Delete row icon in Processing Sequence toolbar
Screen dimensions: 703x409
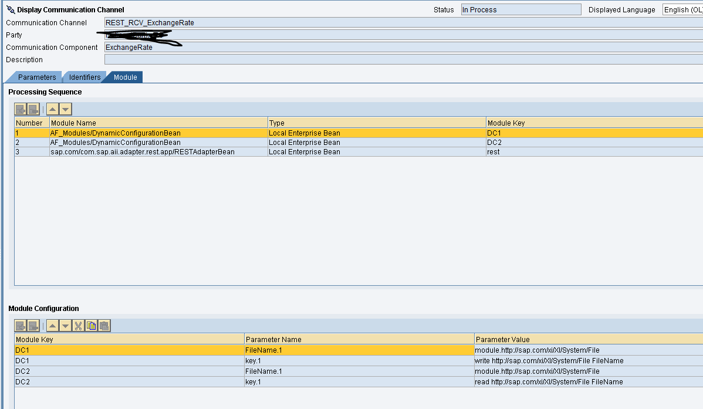(33, 109)
